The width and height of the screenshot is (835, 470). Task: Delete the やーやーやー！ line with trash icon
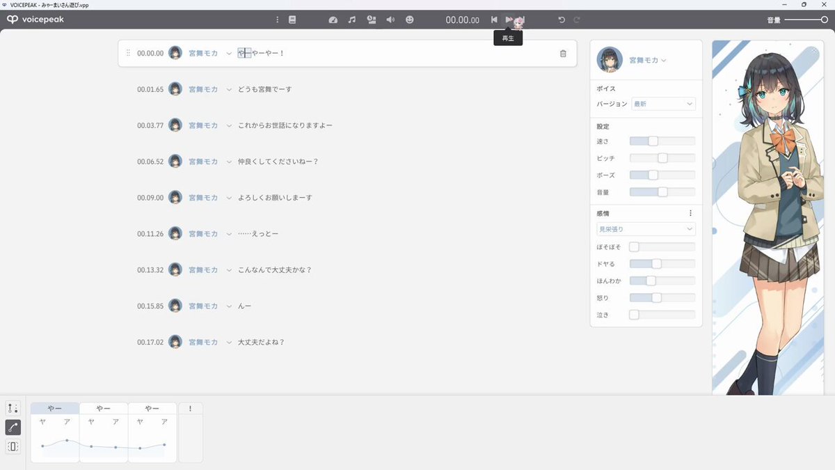pyautogui.click(x=563, y=53)
